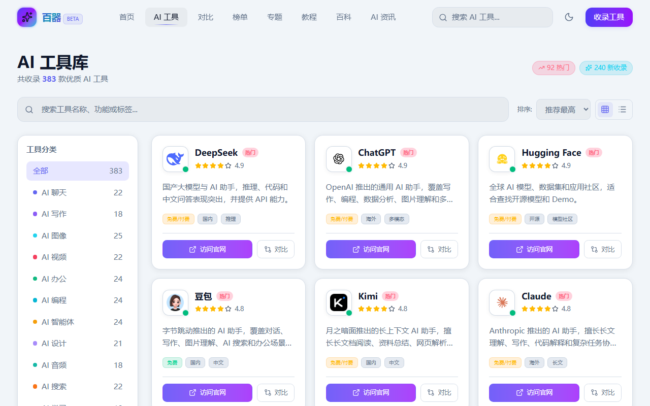Click Hugging Face's 模型社区 tag
This screenshot has height=406, width=650.
click(x=562, y=219)
